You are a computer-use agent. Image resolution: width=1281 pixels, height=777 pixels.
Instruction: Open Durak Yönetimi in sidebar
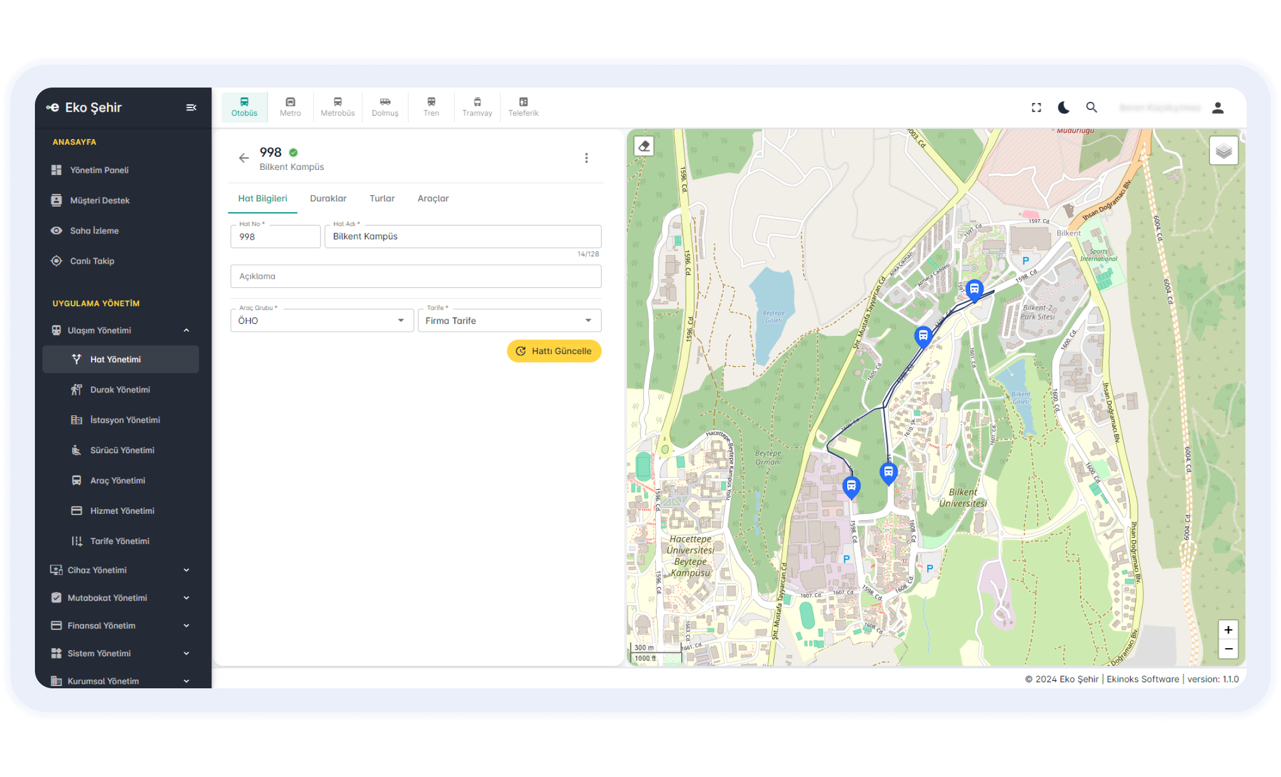click(x=120, y=390)
